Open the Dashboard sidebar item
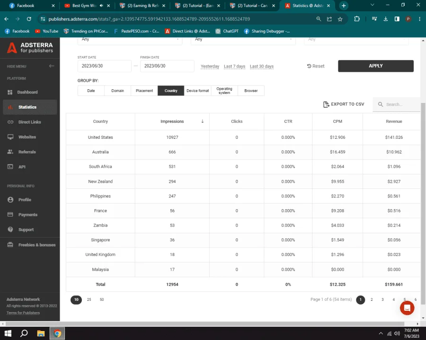The image size is (426, 340). (27, 92)
